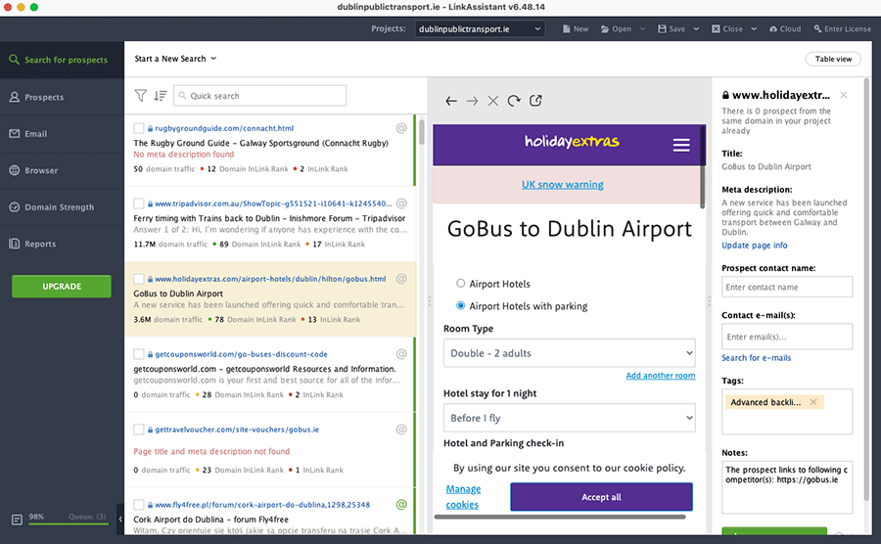Expand the Save button dropdown arrow

696,28
